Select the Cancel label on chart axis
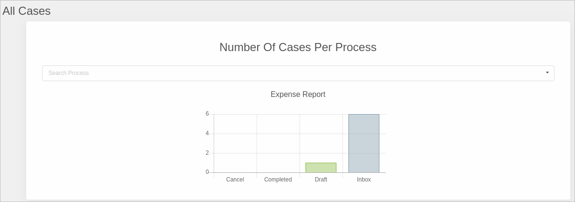The image size is (575, 202). tap(235, 180)
